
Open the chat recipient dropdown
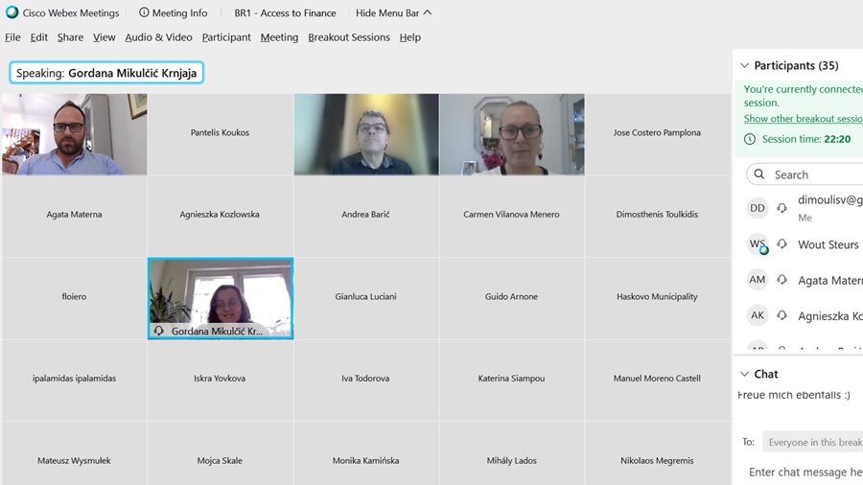(x=813, y=442)
